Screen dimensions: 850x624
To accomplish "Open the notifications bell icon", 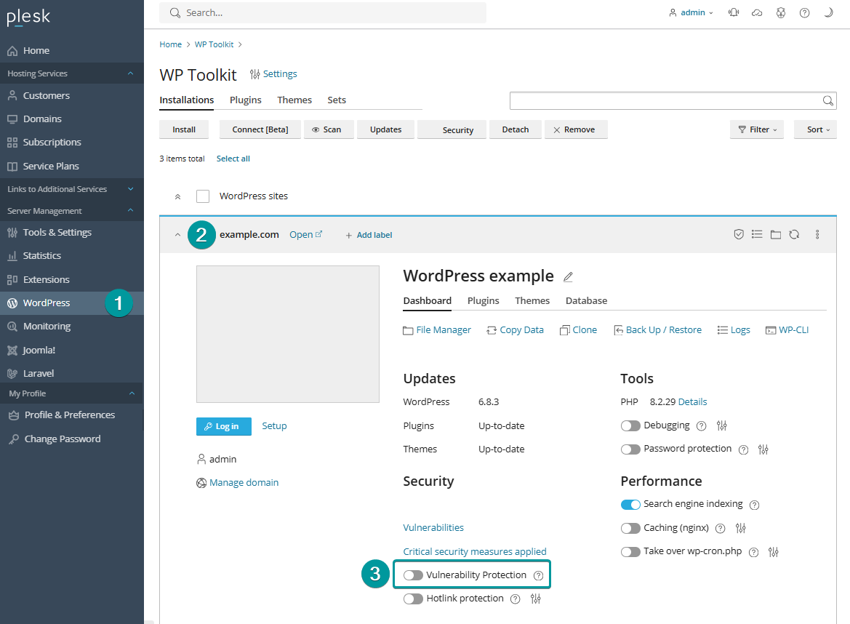I will click(x=734, y=12).
